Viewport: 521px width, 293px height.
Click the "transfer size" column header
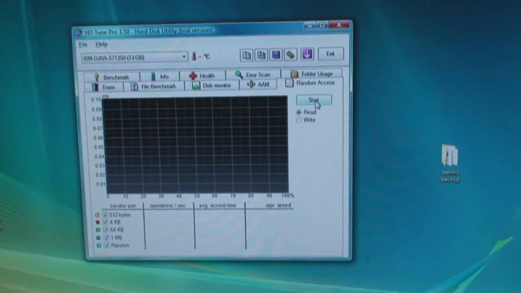tap(123, 206)
